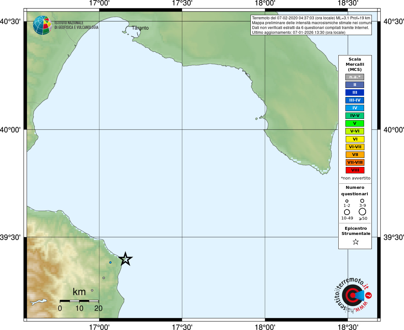Select the light blue IV intensity swatch
404x330 pixels.
(354, 108)
